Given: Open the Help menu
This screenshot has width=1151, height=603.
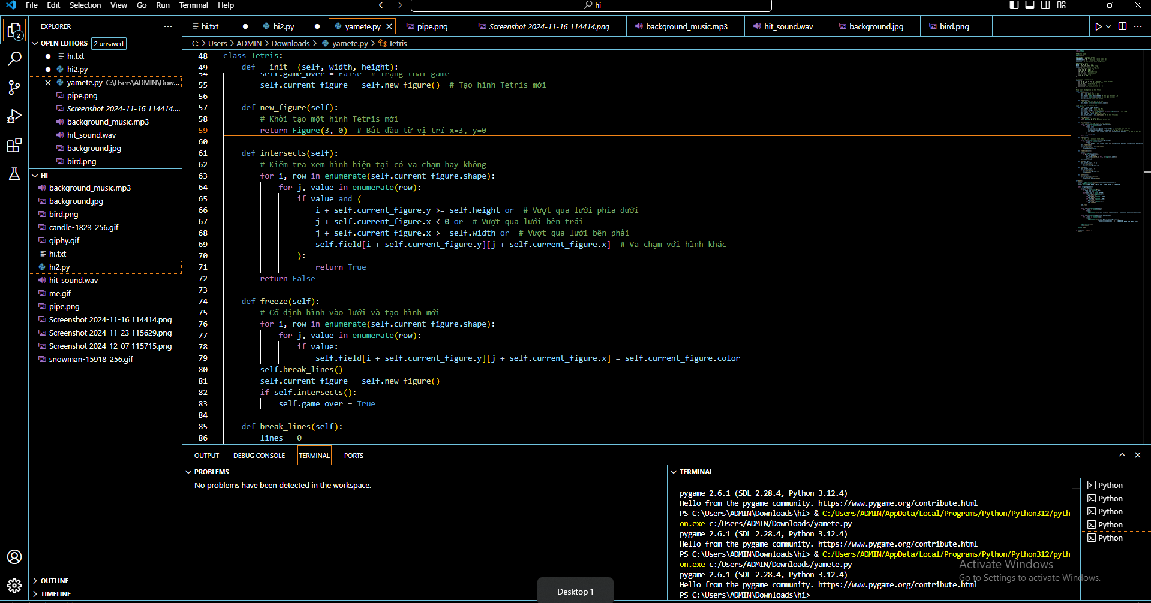Looking at the screenshot, I should pos(226,5).
